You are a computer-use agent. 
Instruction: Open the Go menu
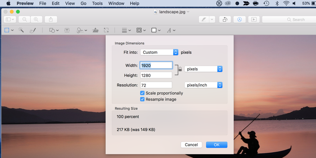click(x=84, y=3)
